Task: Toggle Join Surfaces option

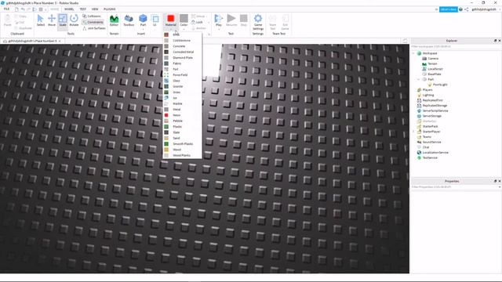Action: (94, 28)
